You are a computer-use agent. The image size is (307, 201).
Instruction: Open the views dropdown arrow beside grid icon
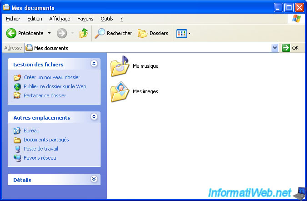[189, 34]
